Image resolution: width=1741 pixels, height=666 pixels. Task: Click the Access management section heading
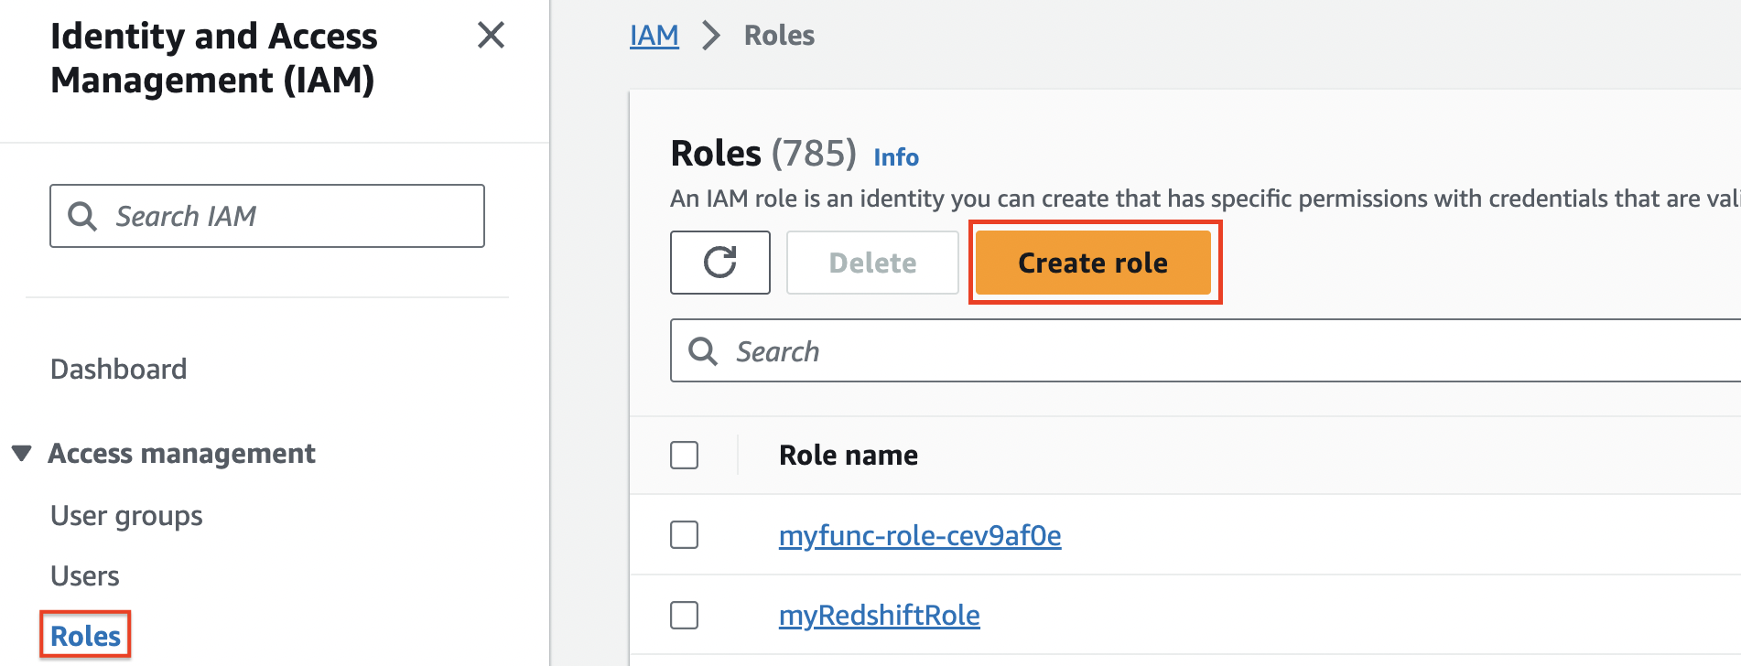181,454
